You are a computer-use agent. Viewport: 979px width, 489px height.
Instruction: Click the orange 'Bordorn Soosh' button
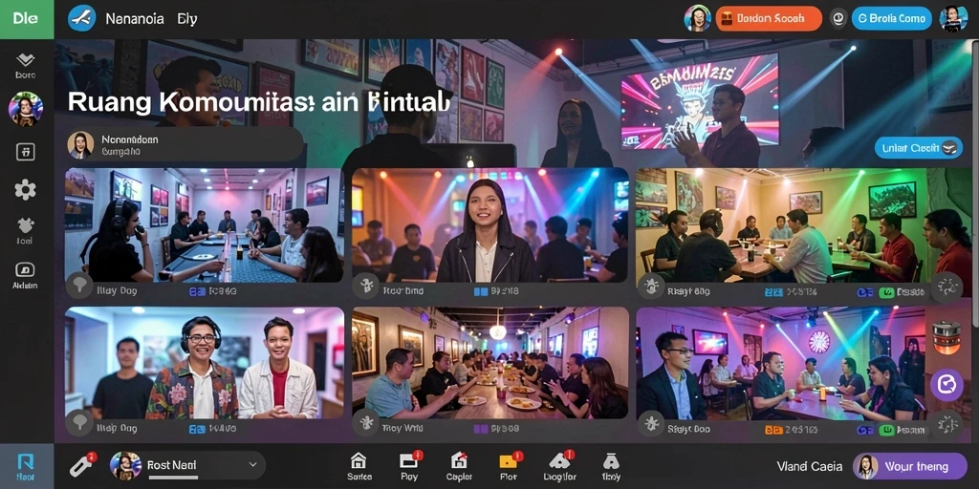pyautogui.click(x=769, y=19)
